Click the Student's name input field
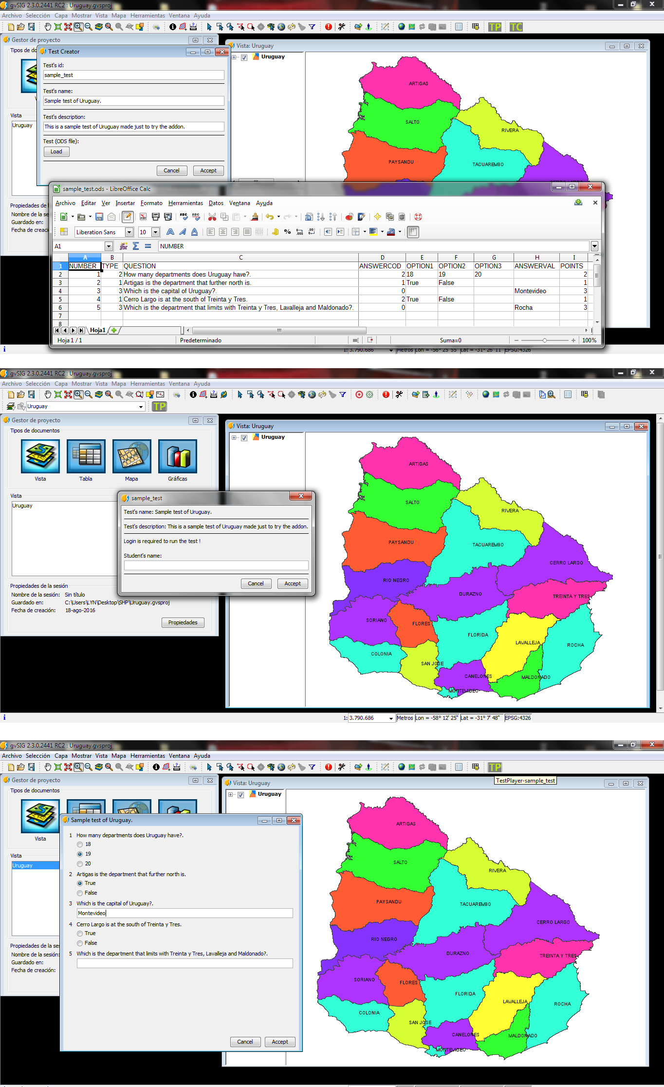664x1087 pixels. (x=216, y=565)
